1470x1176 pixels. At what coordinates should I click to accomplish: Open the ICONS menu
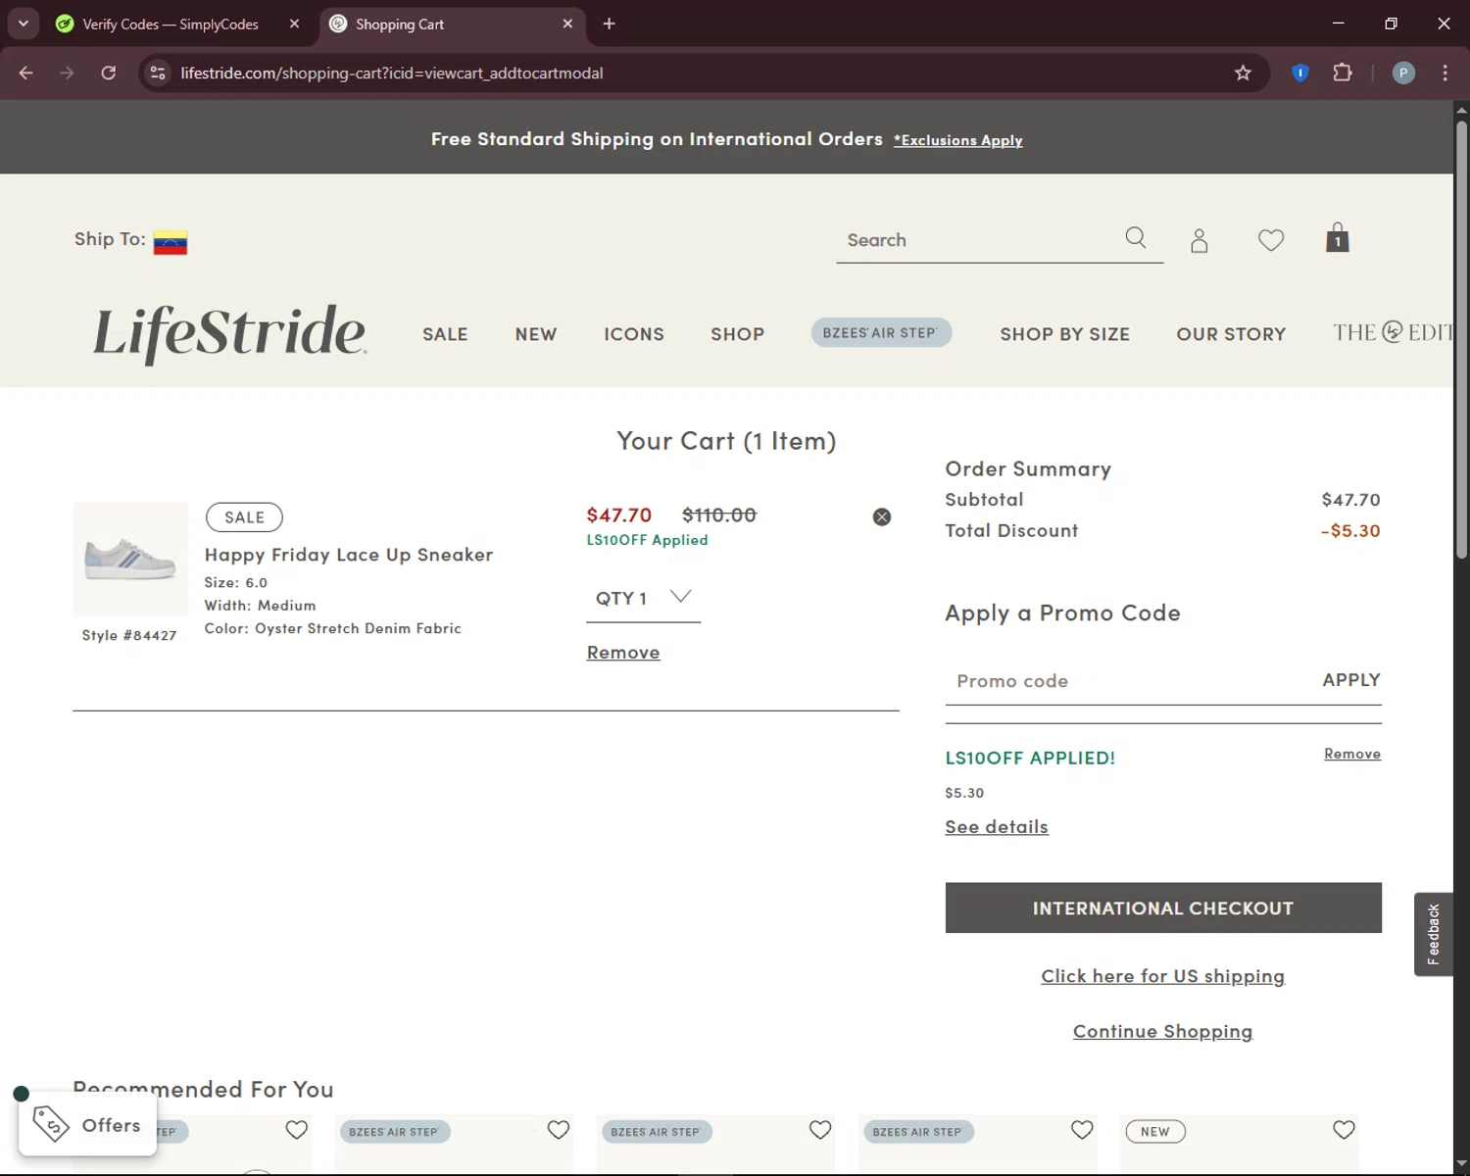tap(634, 334)
